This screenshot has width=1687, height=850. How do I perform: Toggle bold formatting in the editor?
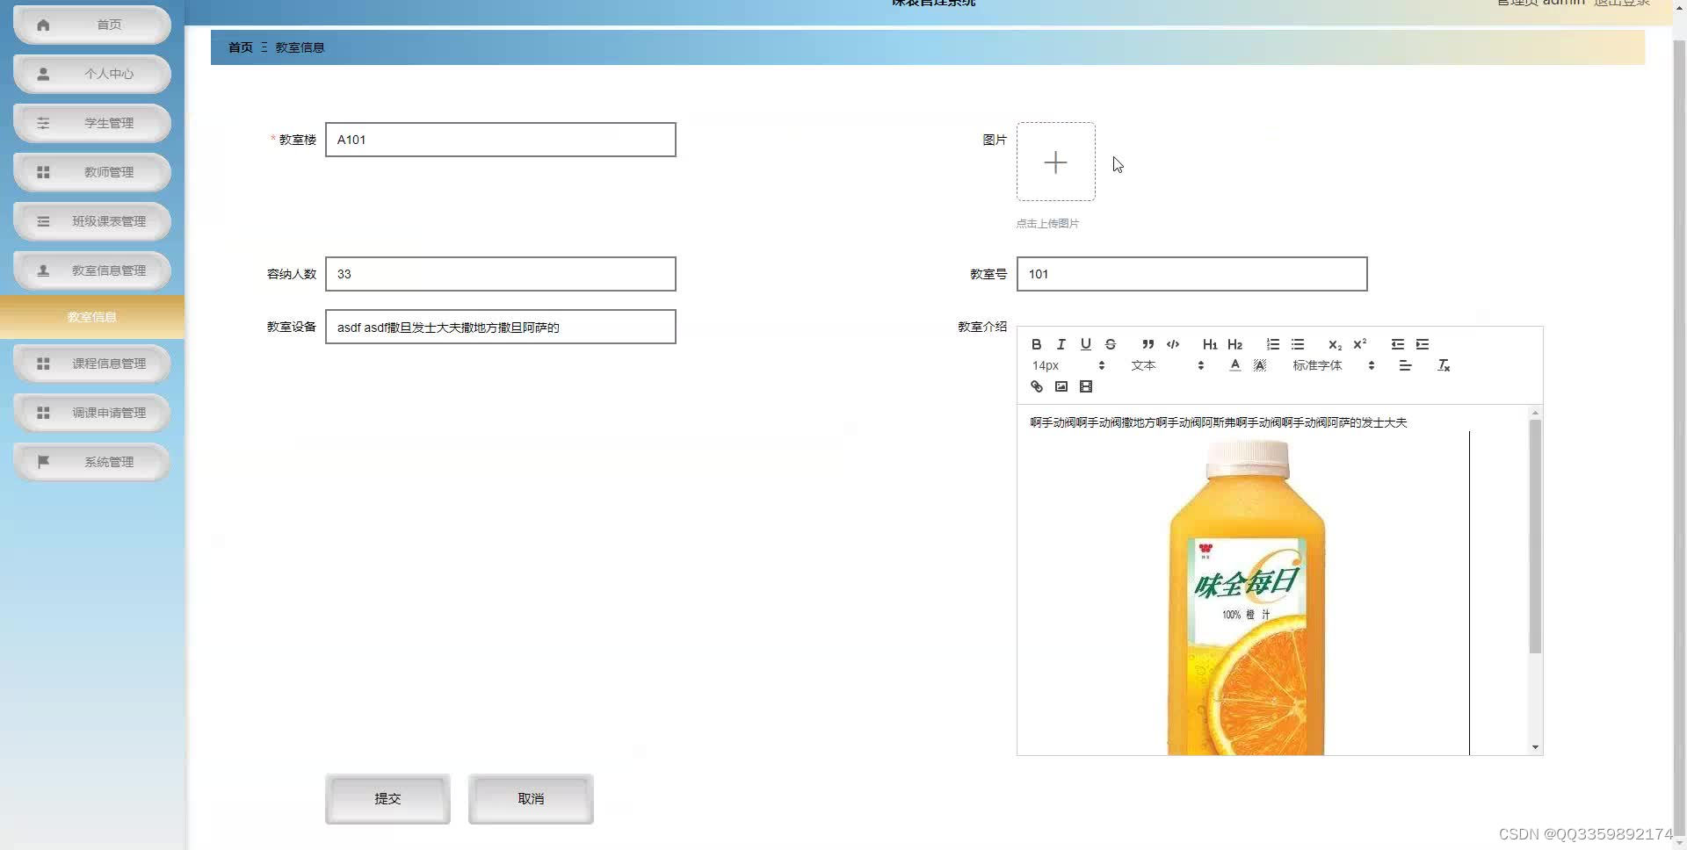(1036, 344)
